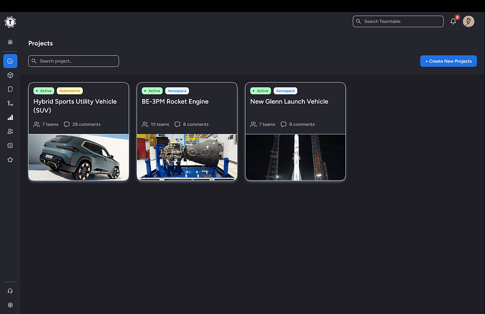Open BE-3PM Rocket Engine title
The height and width of the screenshot is (314, 485).
(x=175, y=102)
